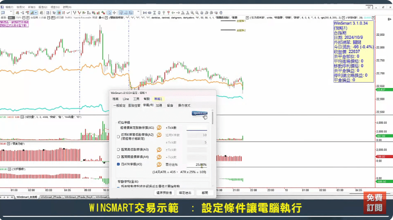Toggle the checkbox under 移動停利(全出)
Viewport: 393px width, 220px height.
[x=118, y=187]
